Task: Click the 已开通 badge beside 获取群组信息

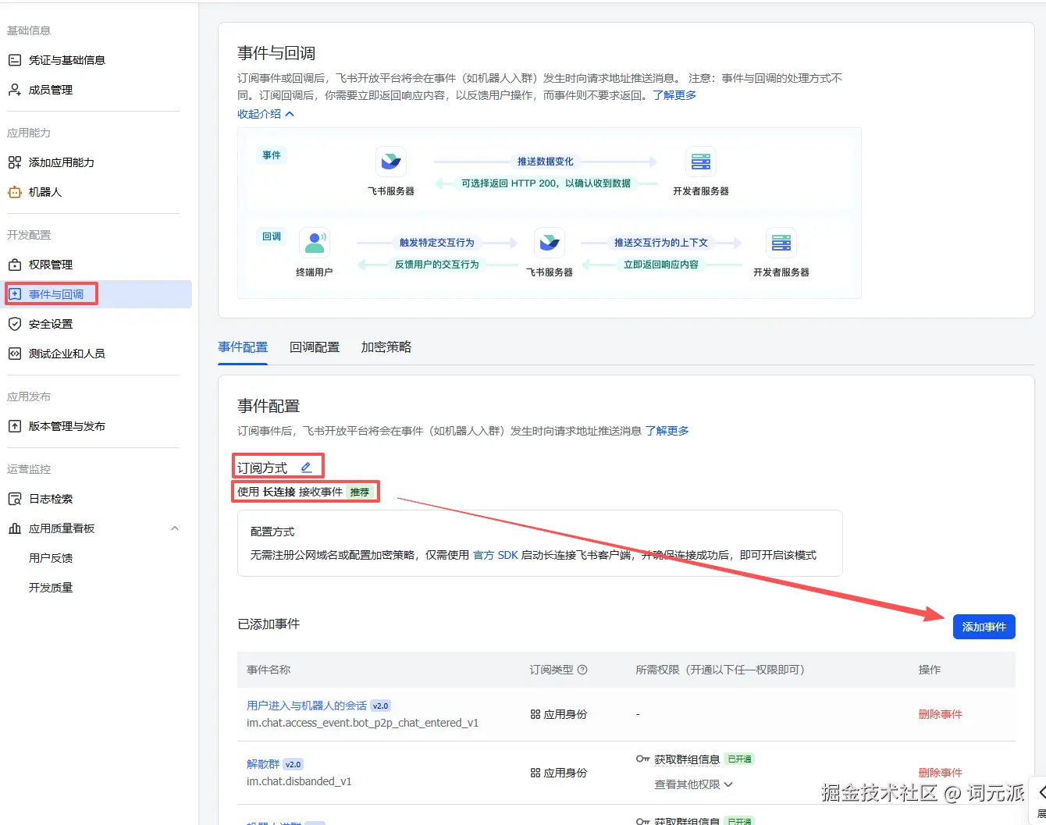Action: [739, 759]
